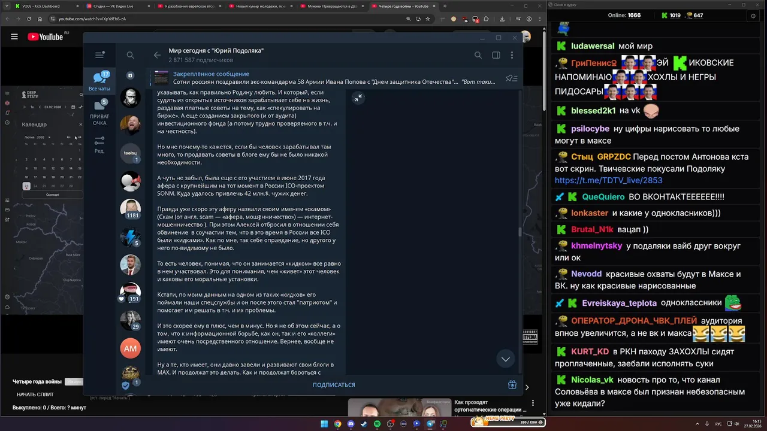This screenshot has height=431, width=767.
Task: Select the "ПРИВАТОЧКА" chat folder
Action: tap(99, 113)
